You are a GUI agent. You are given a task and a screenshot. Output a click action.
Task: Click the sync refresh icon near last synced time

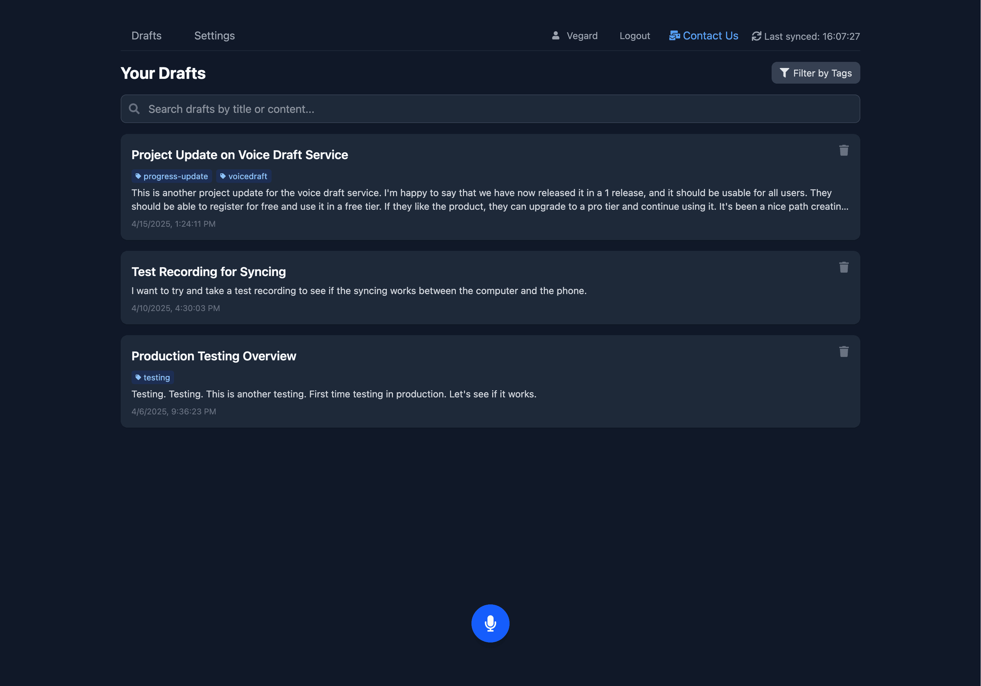[x=757, y=36]
